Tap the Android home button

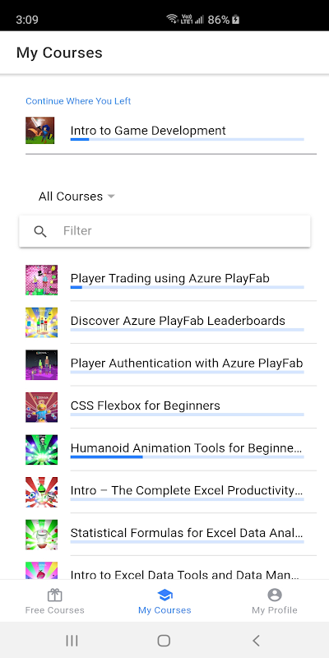[x=164, y=641]
